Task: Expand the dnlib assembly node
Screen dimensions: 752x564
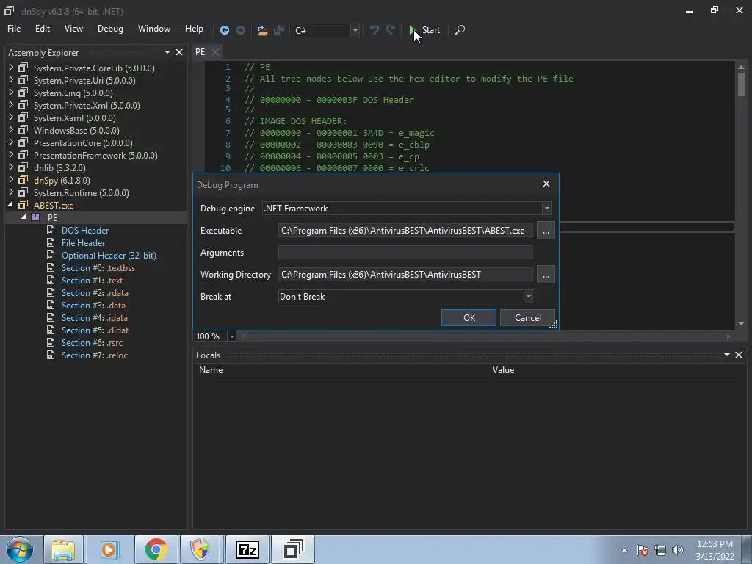Action: tap(11, 167)
